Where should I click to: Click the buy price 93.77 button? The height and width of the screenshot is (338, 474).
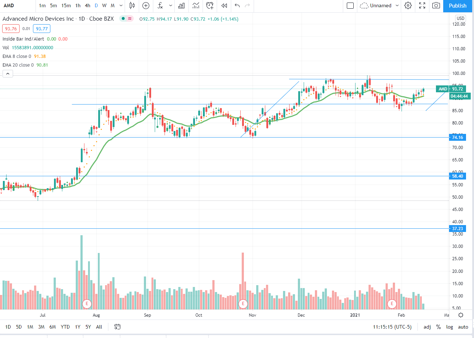click(x=42, y=29)
